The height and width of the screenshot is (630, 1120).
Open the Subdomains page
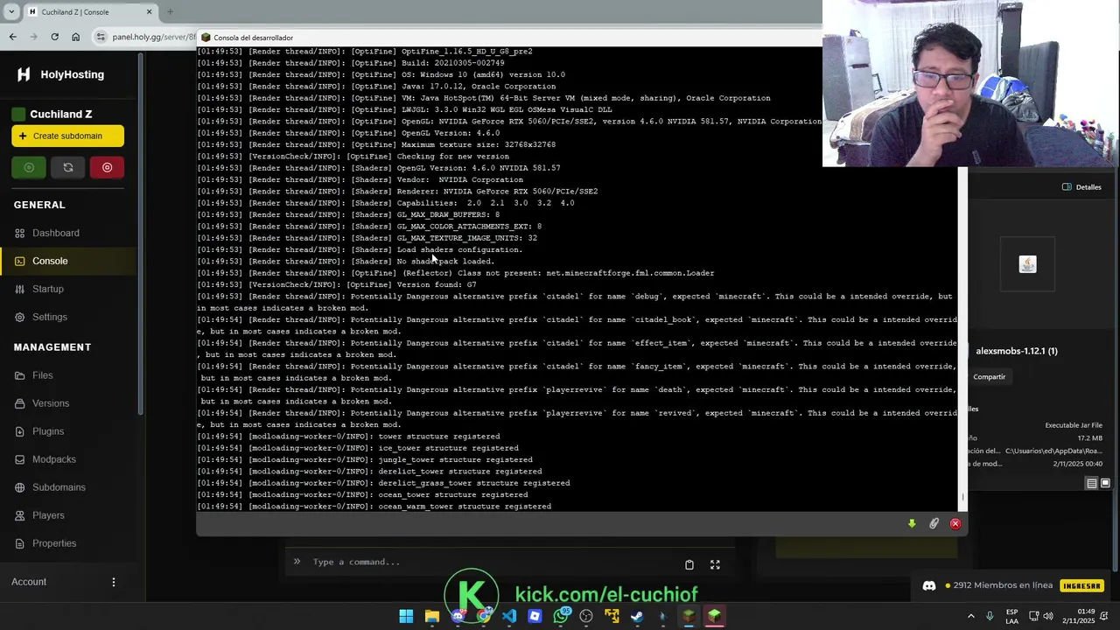(59, 487)
